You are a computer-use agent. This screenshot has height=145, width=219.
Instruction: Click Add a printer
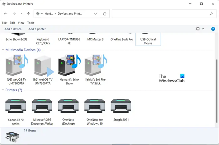coord(37,29)
